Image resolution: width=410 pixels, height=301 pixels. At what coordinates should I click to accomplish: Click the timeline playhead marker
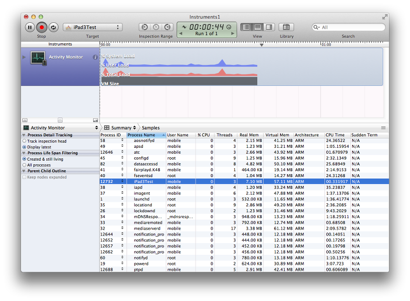point(261,45)
